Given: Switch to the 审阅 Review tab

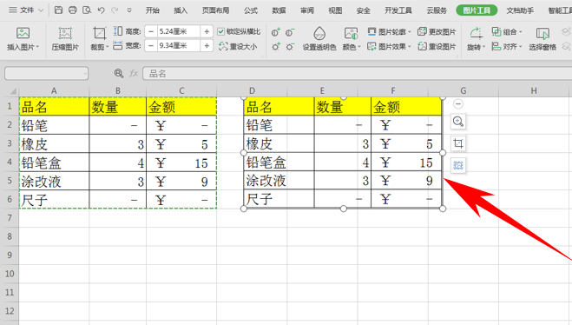Looking at the screenshot, I should click(306, 10).
